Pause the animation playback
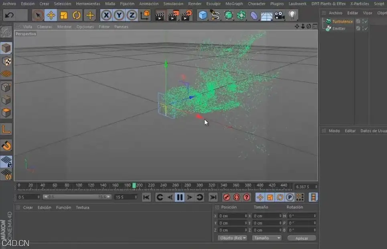This screenshot has width=387, height=249. (x=180, y=197)
